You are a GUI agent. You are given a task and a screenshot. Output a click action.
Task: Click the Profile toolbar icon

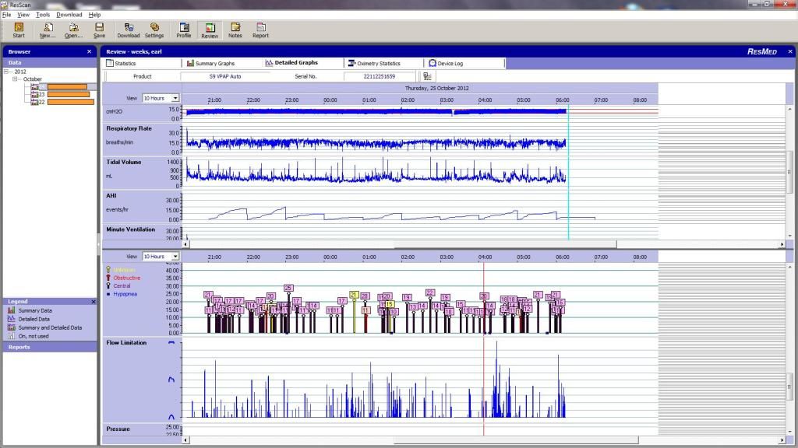pos(184,30)
